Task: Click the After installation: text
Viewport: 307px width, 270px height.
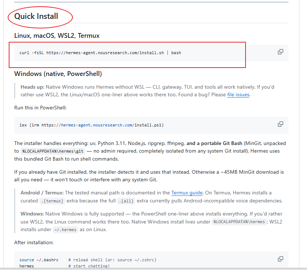Action: [x=34, y=243]
